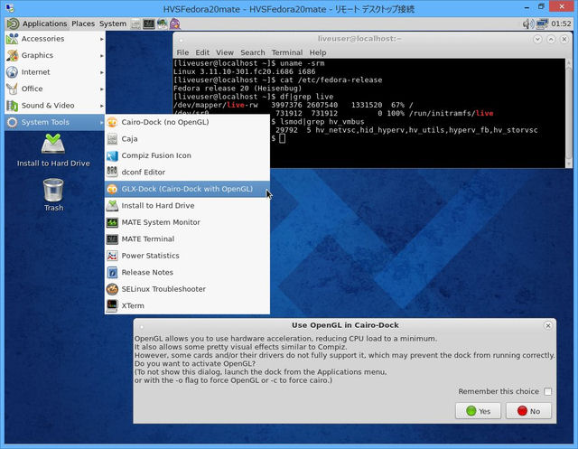Expand the Office submenu arrow

102,89
